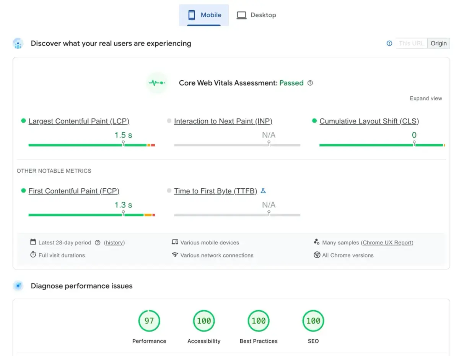Open Largest Contentful Paint (LCP) link
This screenshot has width=459, height=356.
coord(79,121)
